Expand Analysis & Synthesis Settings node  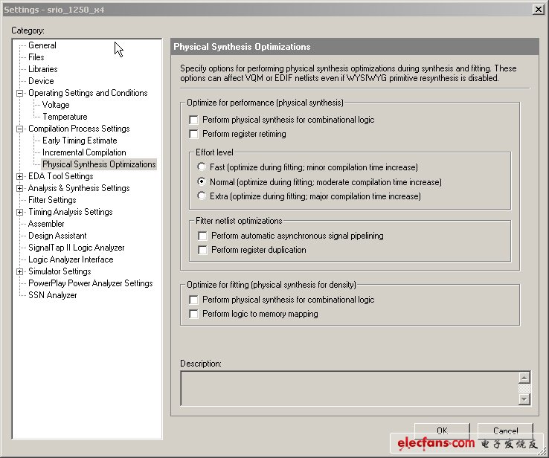coord(20,188)
